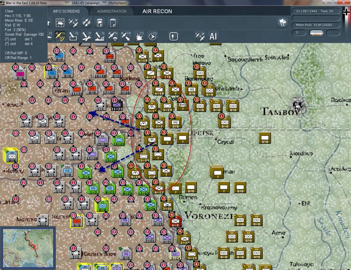Viewport: 351px width, 270px height.
Task: Click the End Turn arrow icon (F12)
Action: coord(153,36)
